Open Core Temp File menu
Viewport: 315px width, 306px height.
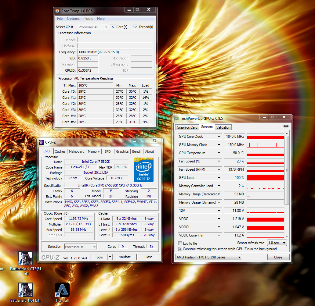(x=60, y=19)
